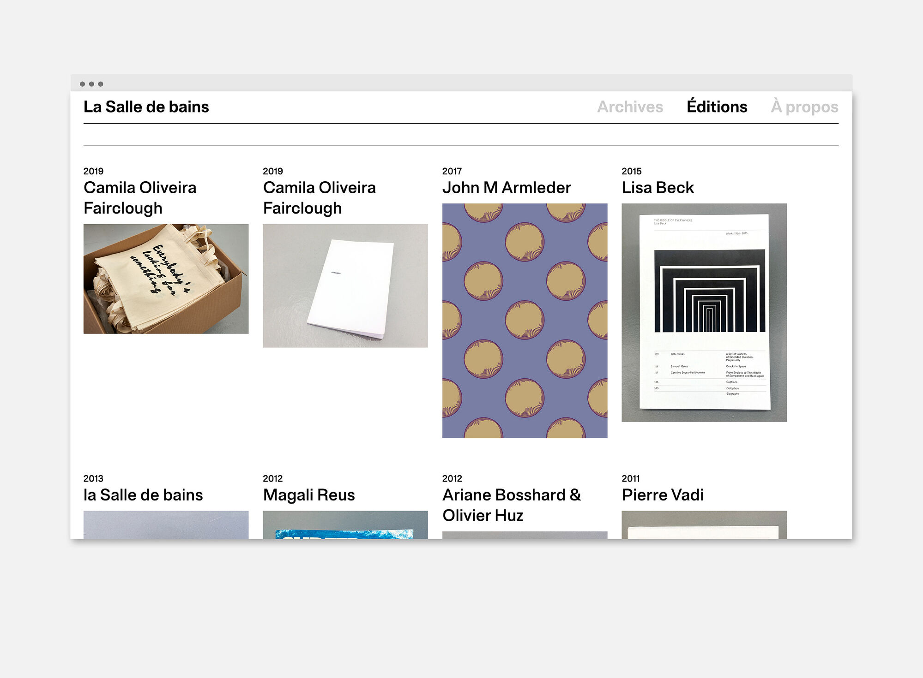Open the white booklet edition thumbnail
This screenshot has height=678, width=923.
pyautogui.click(x=345, y=285)
